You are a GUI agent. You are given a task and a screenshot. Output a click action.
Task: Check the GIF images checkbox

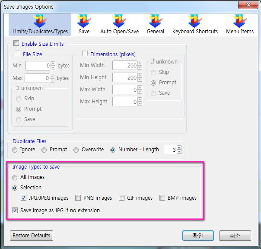point(121,198)
